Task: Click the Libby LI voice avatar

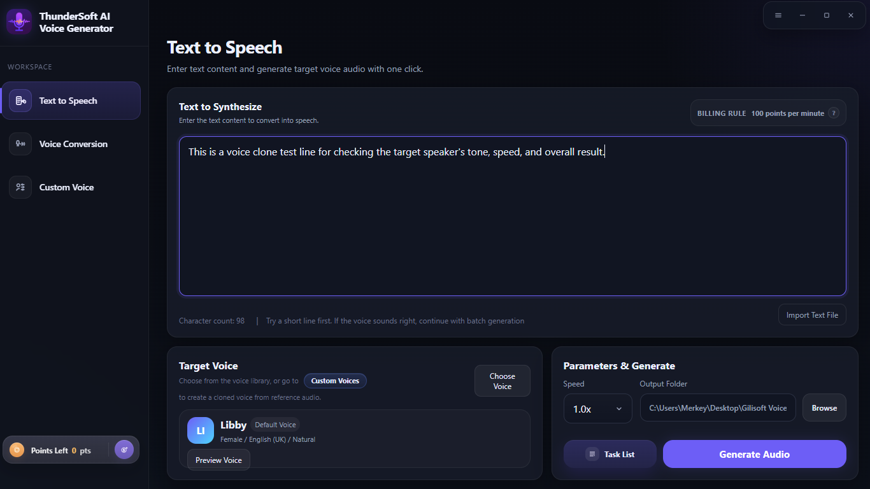Action: coord(201,430)
